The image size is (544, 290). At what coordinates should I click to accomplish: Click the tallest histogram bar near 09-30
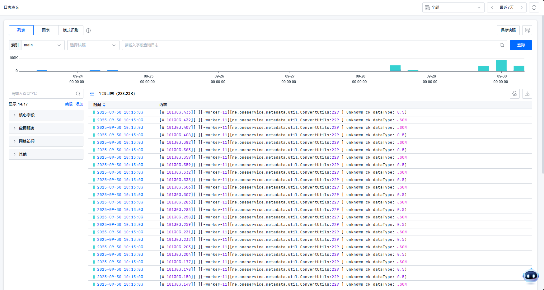501,66
